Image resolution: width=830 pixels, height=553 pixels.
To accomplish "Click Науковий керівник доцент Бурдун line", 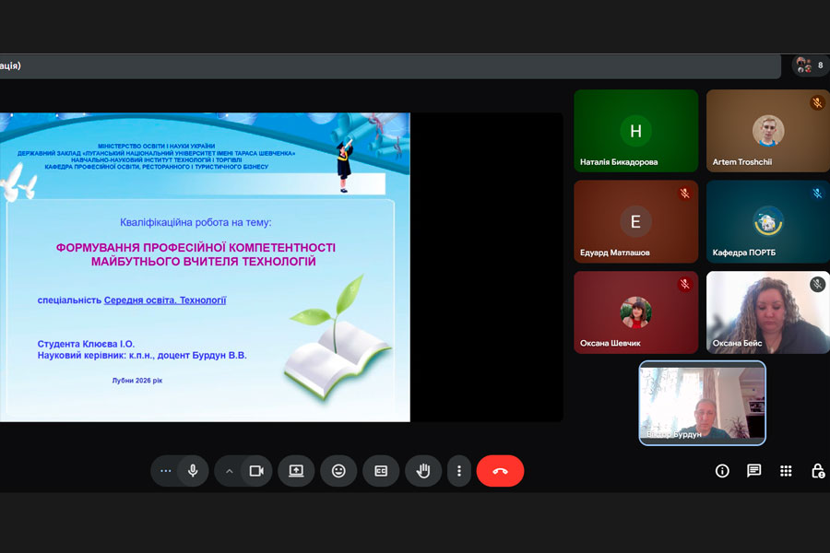I will click(x=142, y=356).
